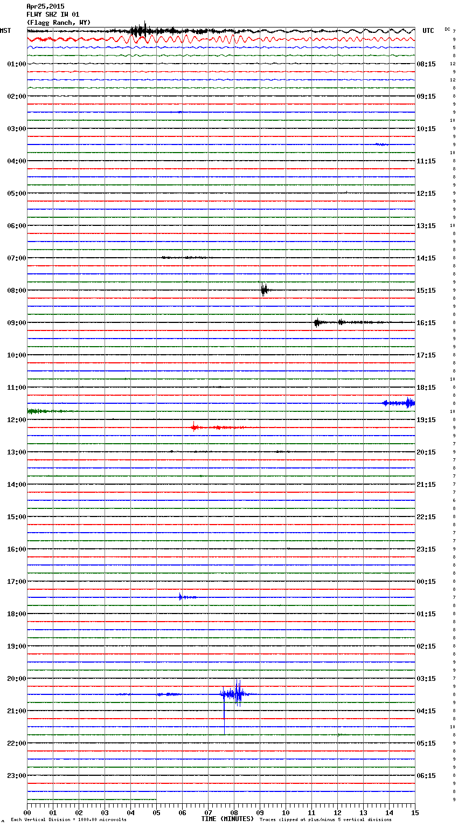The width and height of the screenshot is (458, 827).
Task: Select the 11:00 MST row label
Action: click(x=17, y=388)
